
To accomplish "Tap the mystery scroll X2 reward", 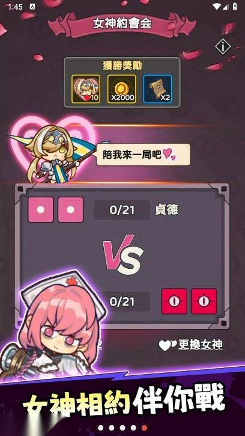I will coord(157,89).
